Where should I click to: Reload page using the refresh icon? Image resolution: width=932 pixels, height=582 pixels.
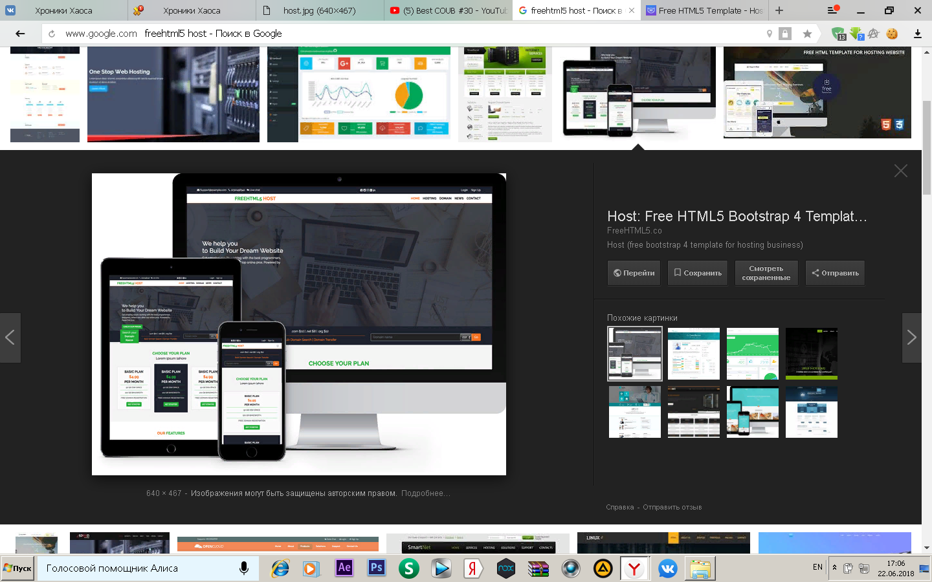pos(52,34)
